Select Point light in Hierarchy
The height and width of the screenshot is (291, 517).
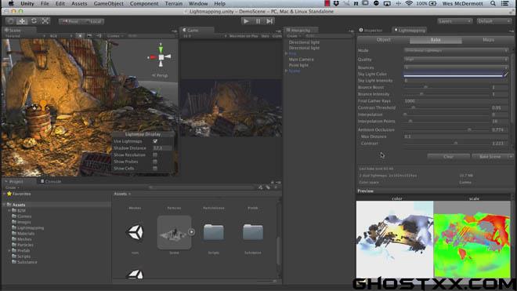(298, 65)
